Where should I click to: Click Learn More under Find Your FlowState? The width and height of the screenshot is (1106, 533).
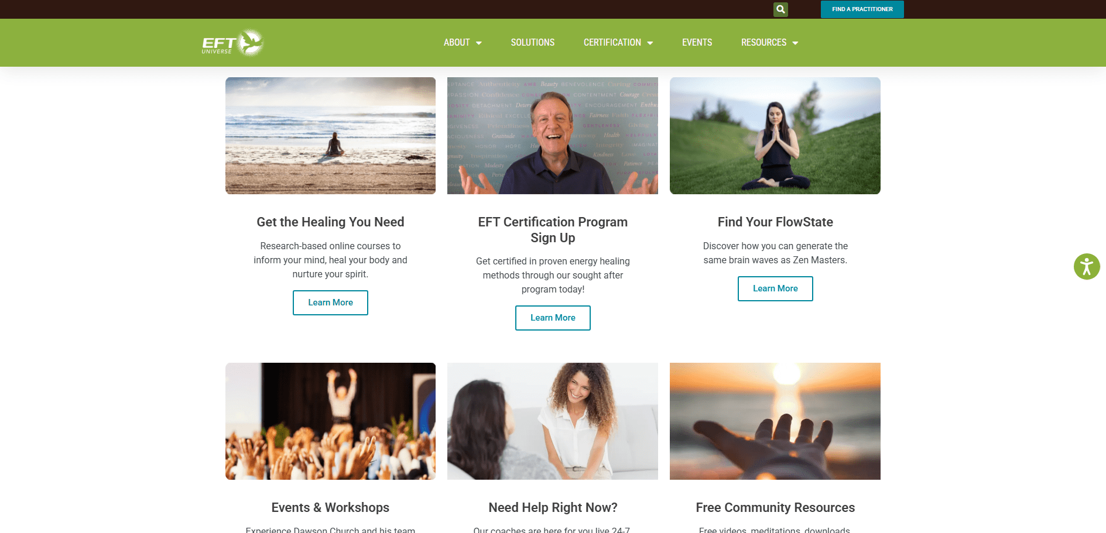[775, 288]
